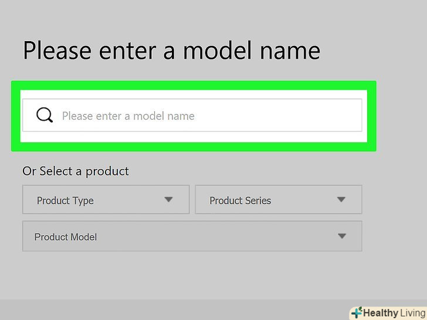Click the gray placeholder text in search box
The height and width of the screenshot is (320, 427).
point(128,116)
